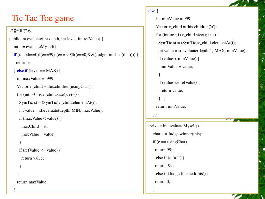
Task: Click 'if (value < minValue) {' line
Action: (179, 59)
